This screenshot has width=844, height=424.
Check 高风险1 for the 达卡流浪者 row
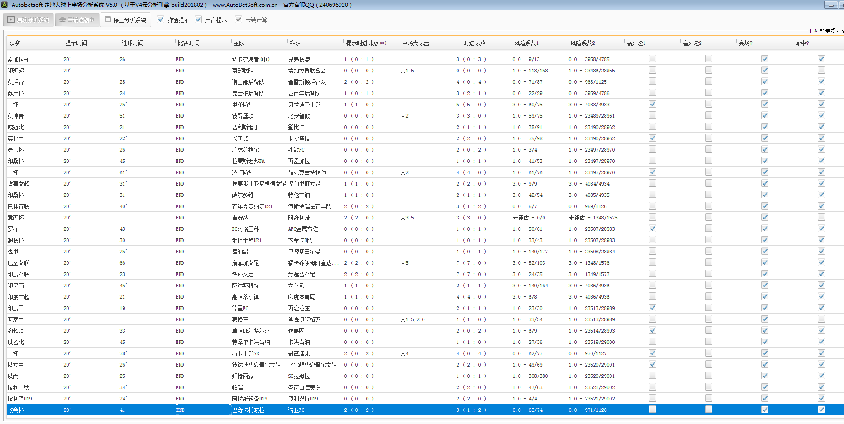tap(652, 59)
